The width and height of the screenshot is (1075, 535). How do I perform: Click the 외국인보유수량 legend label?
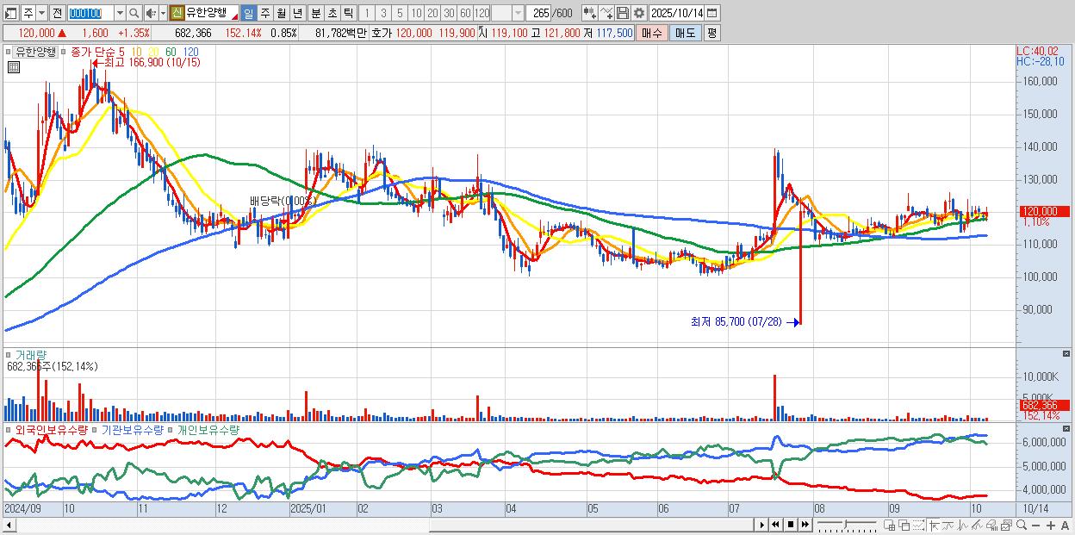51,429
